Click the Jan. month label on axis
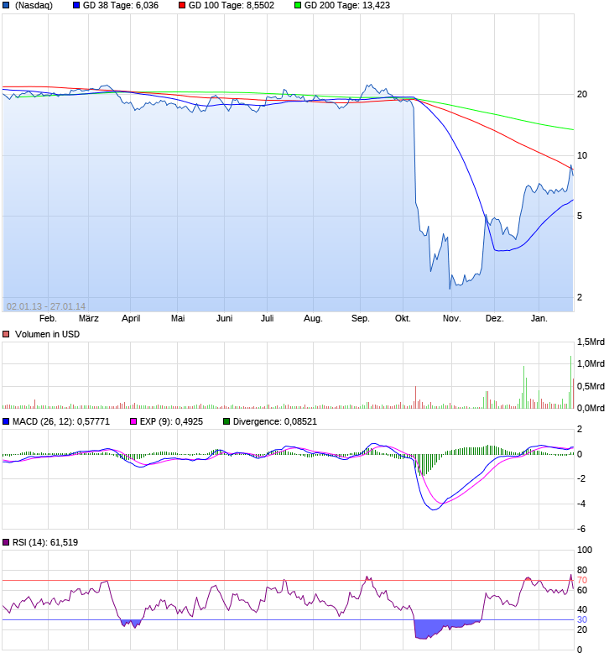The height and width of the screenshot is (658, 609). click(539, 319)
